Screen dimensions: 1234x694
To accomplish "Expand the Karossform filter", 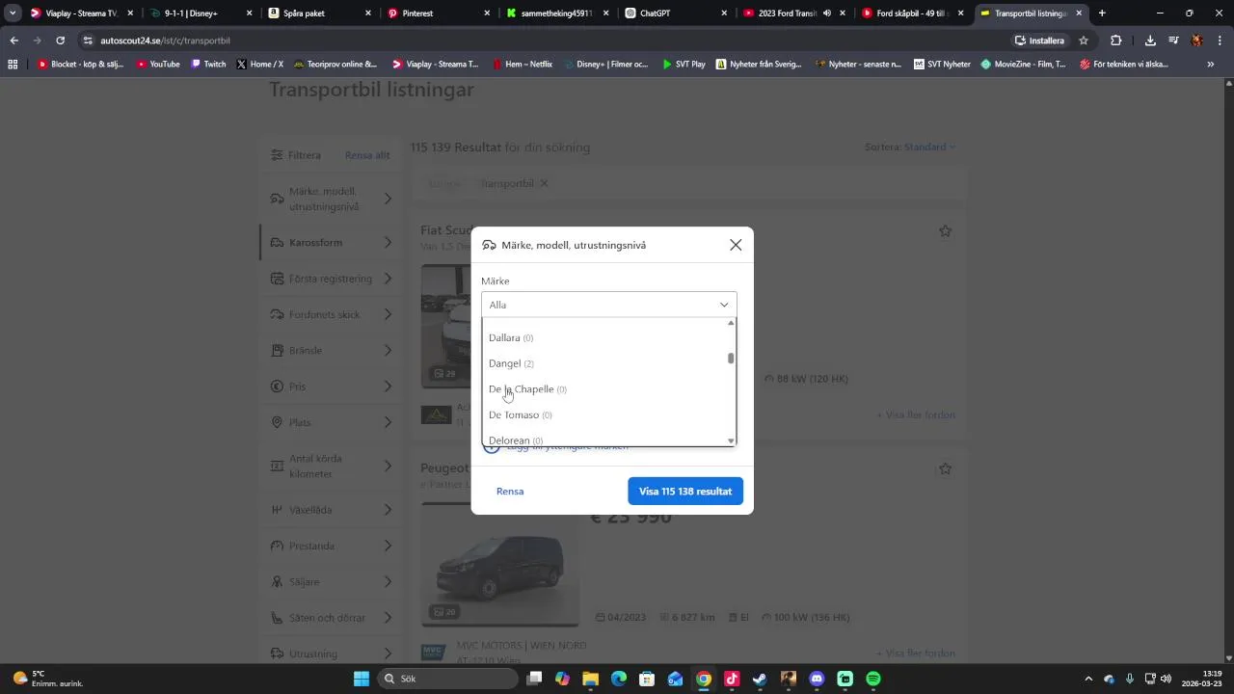I will click(331, 243).
